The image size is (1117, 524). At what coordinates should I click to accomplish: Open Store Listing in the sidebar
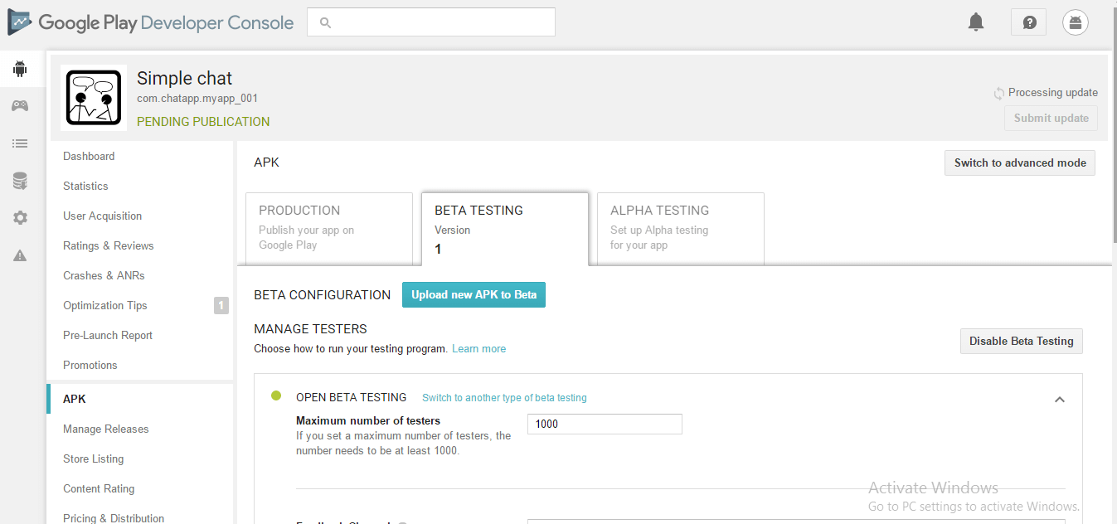pyautogui.click(x=93, y=458)
